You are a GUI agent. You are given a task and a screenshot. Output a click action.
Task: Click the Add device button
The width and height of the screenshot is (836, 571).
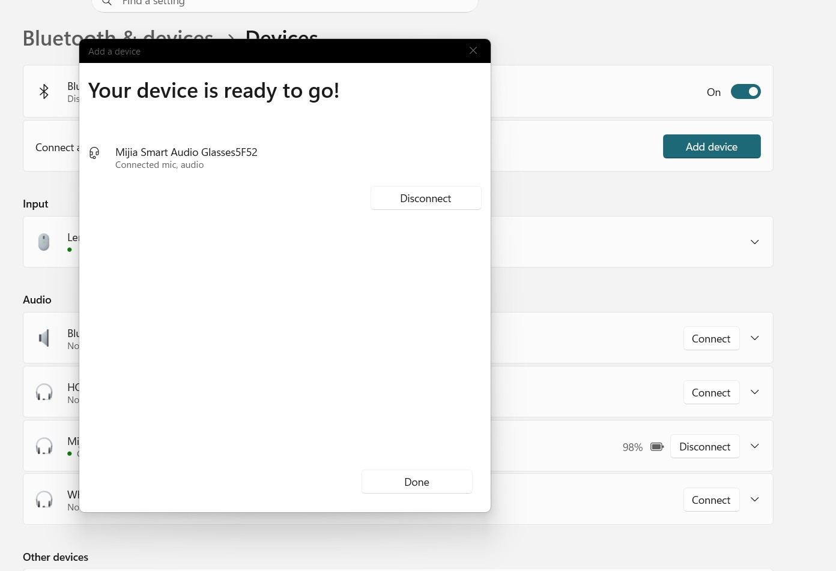(x=712, y=146)
